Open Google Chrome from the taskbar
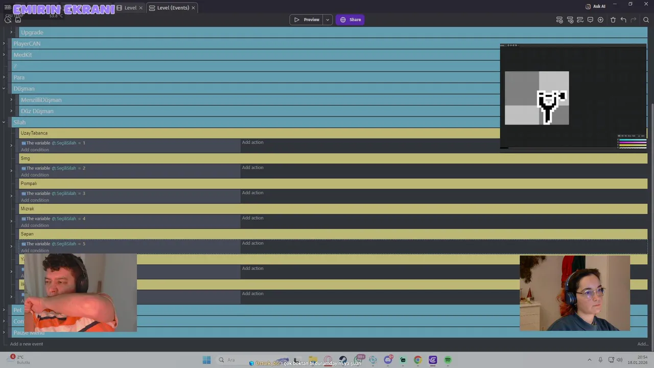The image size is (654, 368). (x=417, y=360)
